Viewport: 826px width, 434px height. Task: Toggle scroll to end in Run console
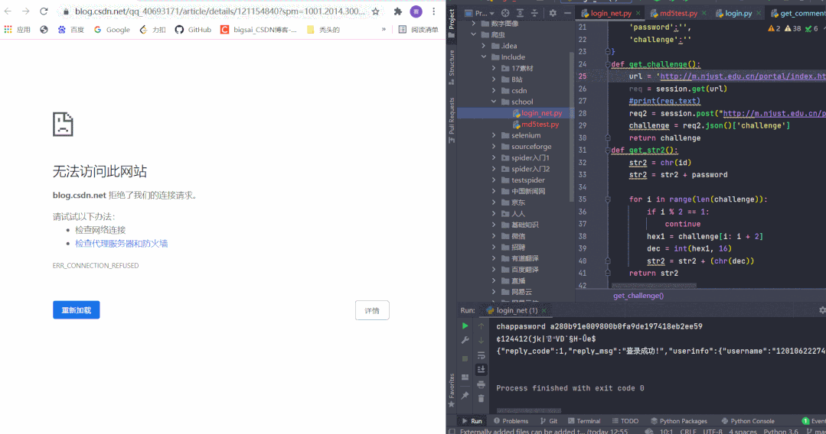pos(481,369)
